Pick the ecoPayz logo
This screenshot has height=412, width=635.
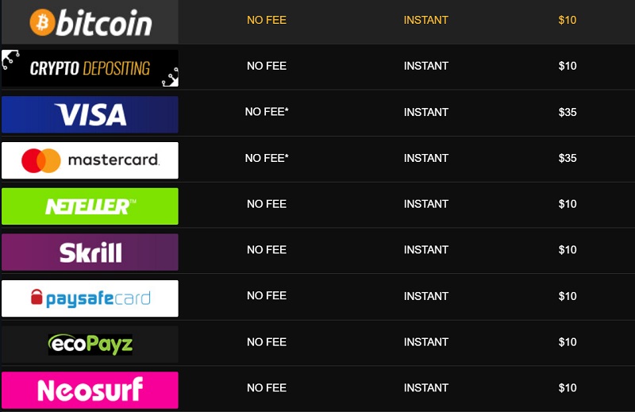coord(90,345)
